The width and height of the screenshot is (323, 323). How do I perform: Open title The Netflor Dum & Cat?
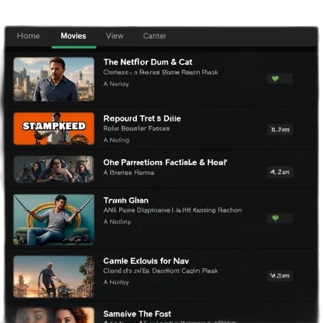(148, 62)
